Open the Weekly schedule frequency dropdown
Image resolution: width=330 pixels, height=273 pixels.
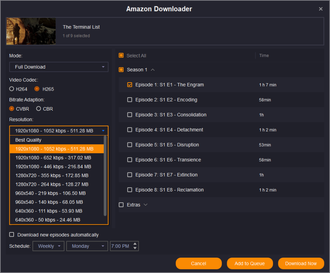pyautogui.click(x=49, y=246)
